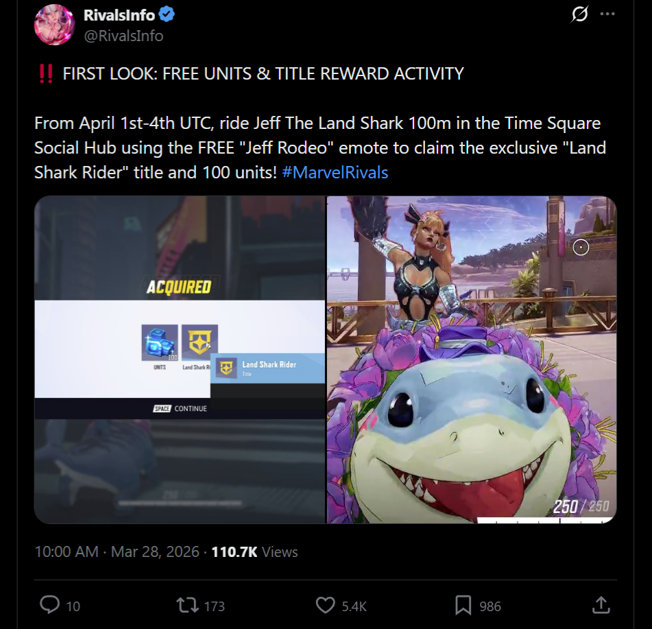Click the Land Shark Rider title badge icon
The image size is (652, 629).
[x=200, y=343]
